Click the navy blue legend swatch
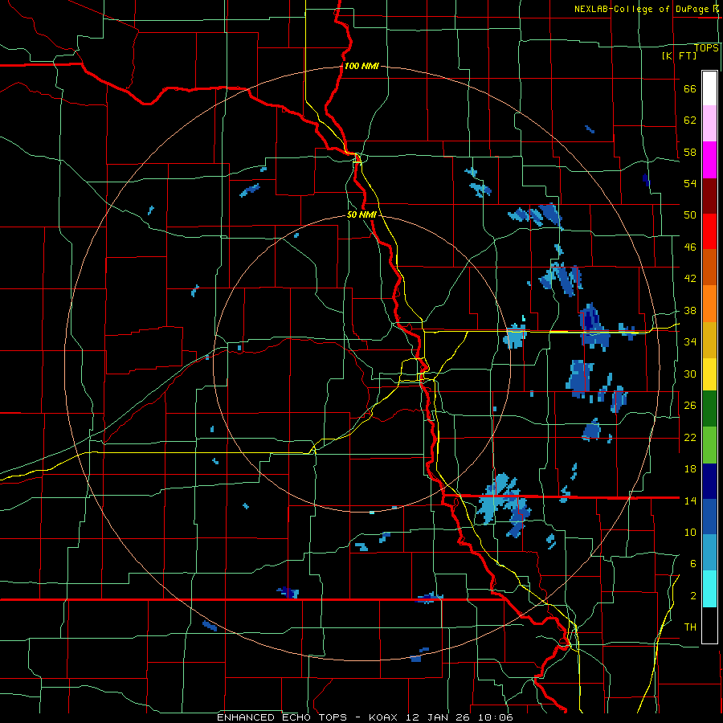The width and height of the screenshot is (723, 723). [709, 481]
